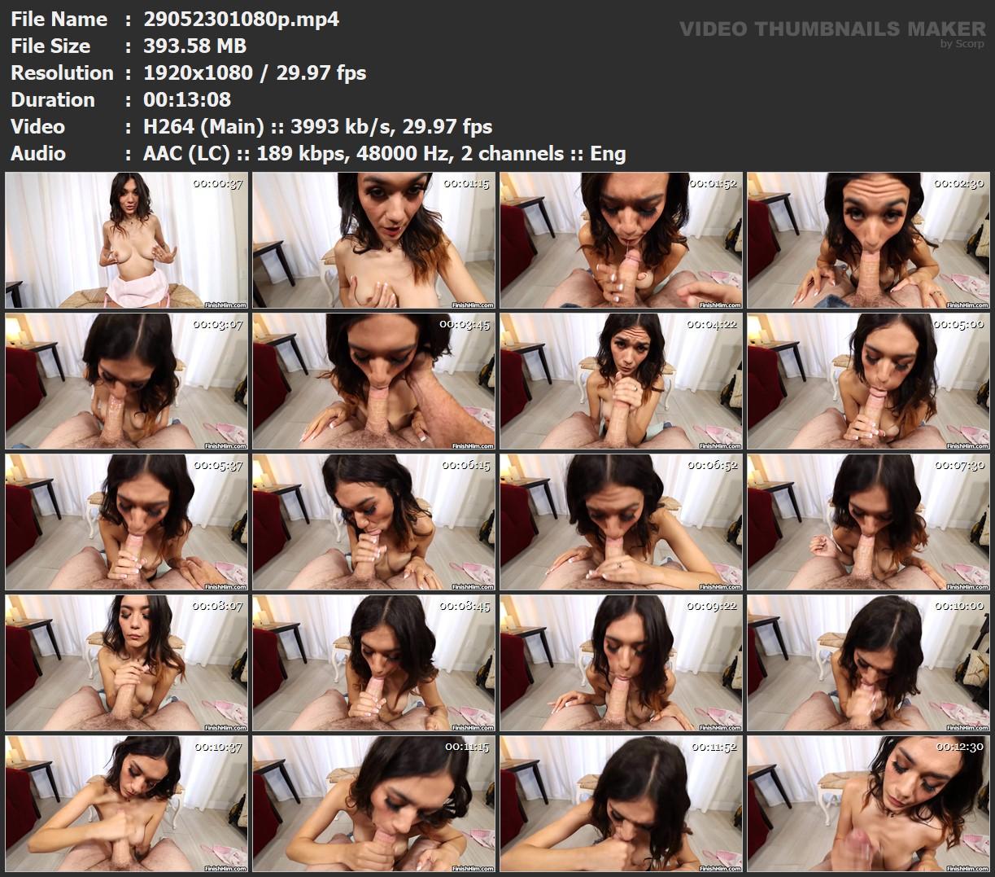Select the Duration value 00:13:08
Screen dimensions: 995x877
(187, 99)
